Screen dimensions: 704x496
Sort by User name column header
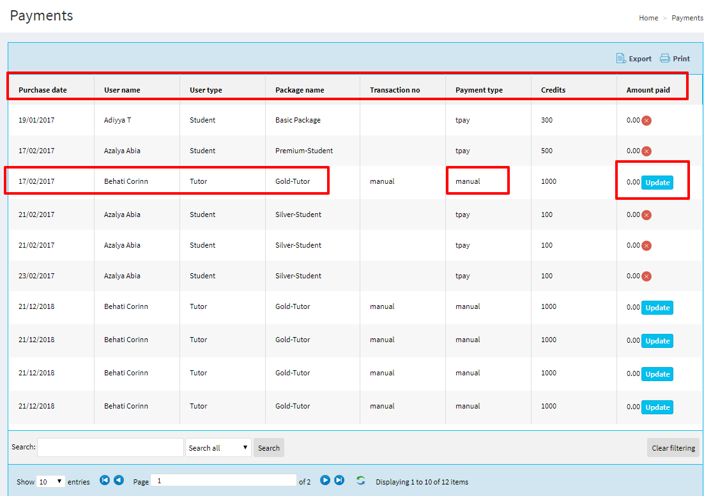pos(122,90)
